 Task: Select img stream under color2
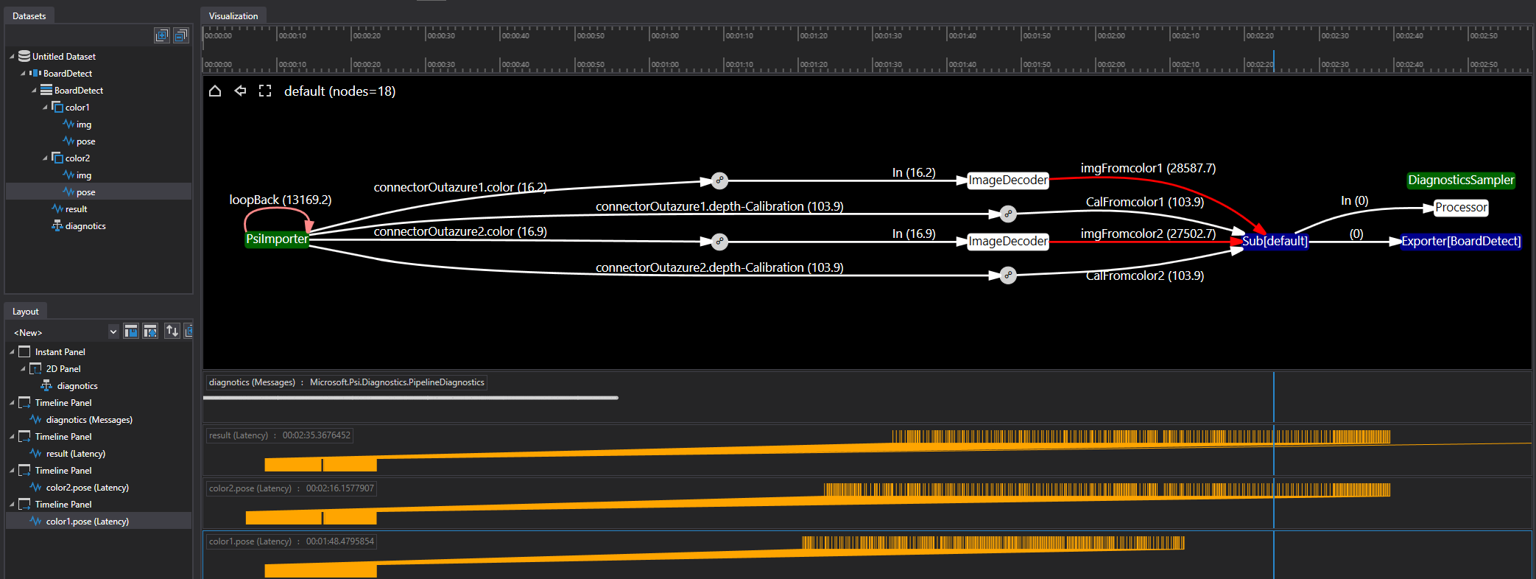pos(84,175)
